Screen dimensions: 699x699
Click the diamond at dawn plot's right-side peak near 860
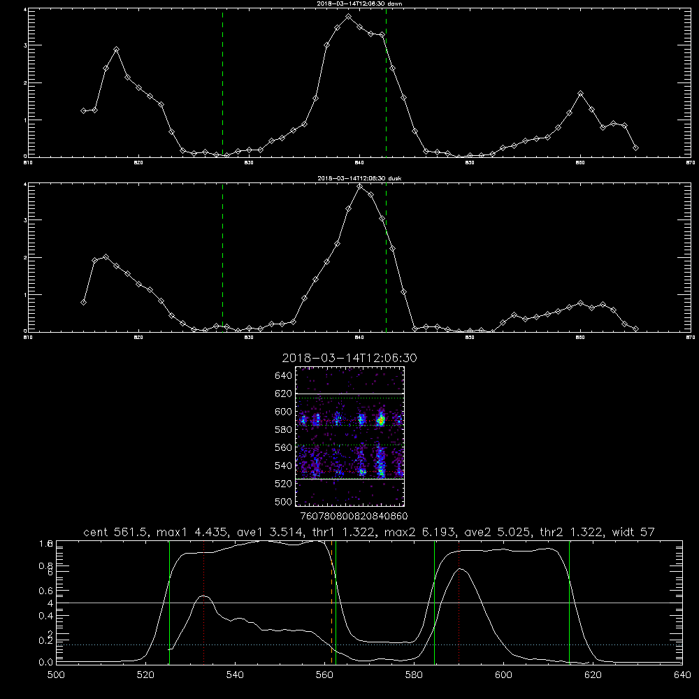(580, 94)
